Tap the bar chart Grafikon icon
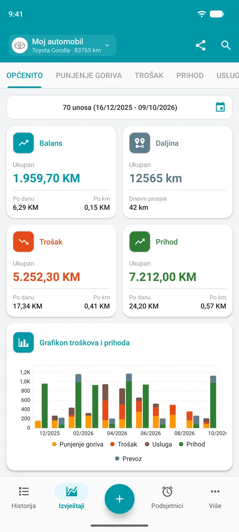This screenshot has height=532, width=239. (x=24, y=342)
